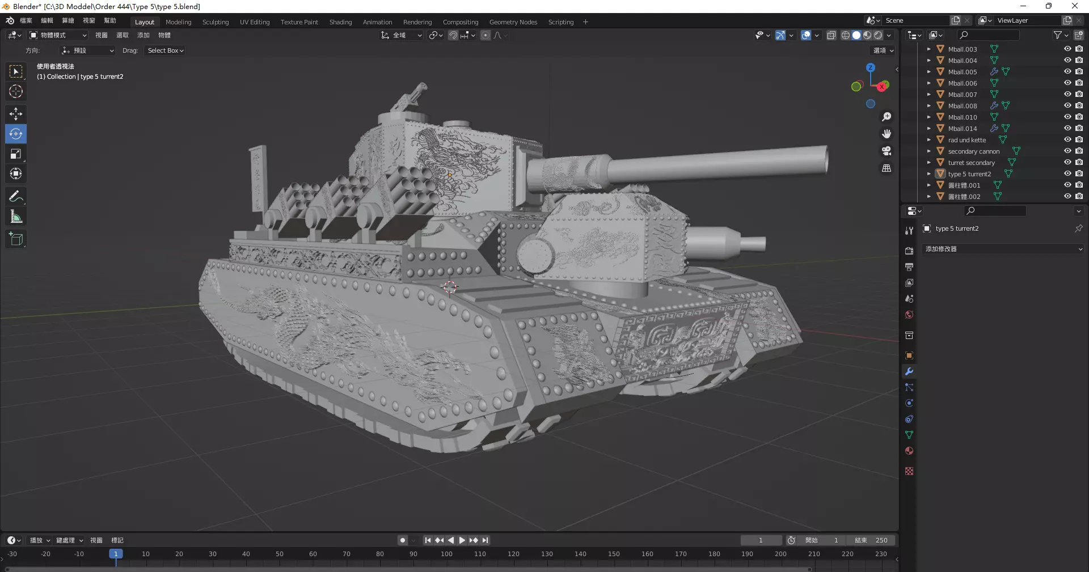Hide Mball.003 in viewport
The width and height of the screenshot is (1089, 572).
1067,49
